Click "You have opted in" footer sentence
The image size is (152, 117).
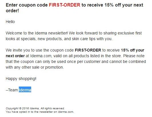(x=18, y=112)
